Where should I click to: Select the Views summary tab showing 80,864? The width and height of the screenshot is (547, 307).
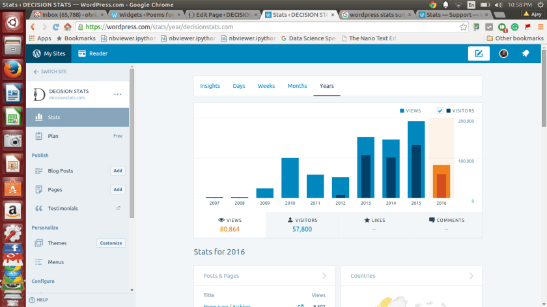click(x=230, y=225)
